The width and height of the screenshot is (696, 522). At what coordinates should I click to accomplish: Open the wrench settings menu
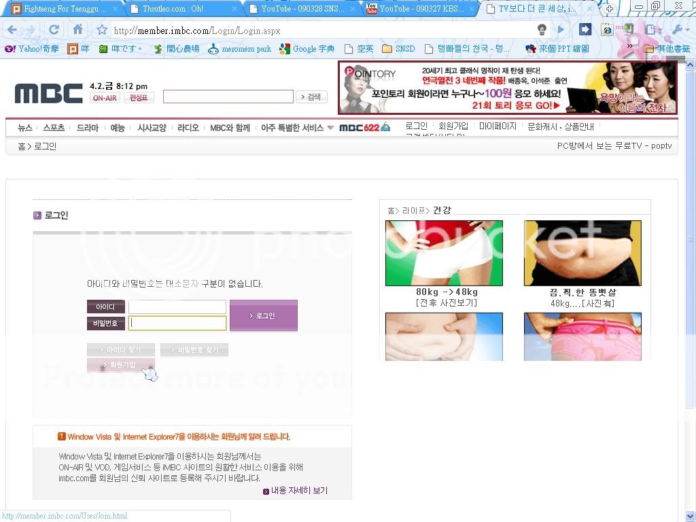[x=678, y=30]
